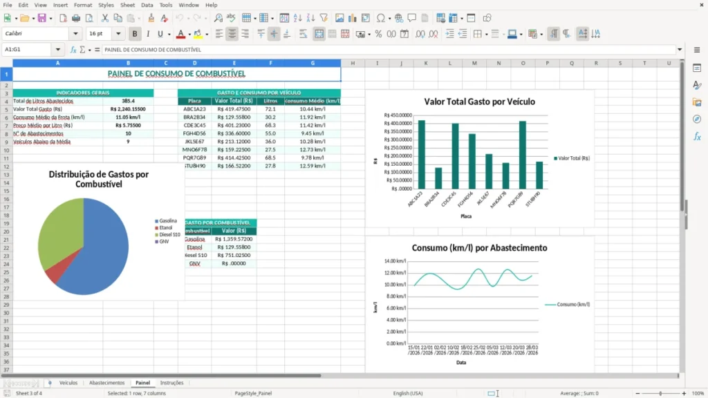Open the Tools menu

pos(166,5)
